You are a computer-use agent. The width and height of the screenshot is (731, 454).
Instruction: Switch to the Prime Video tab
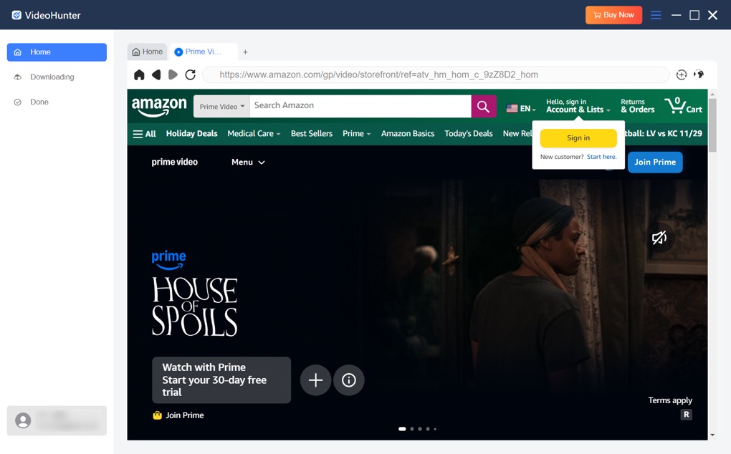coord(204,52)
